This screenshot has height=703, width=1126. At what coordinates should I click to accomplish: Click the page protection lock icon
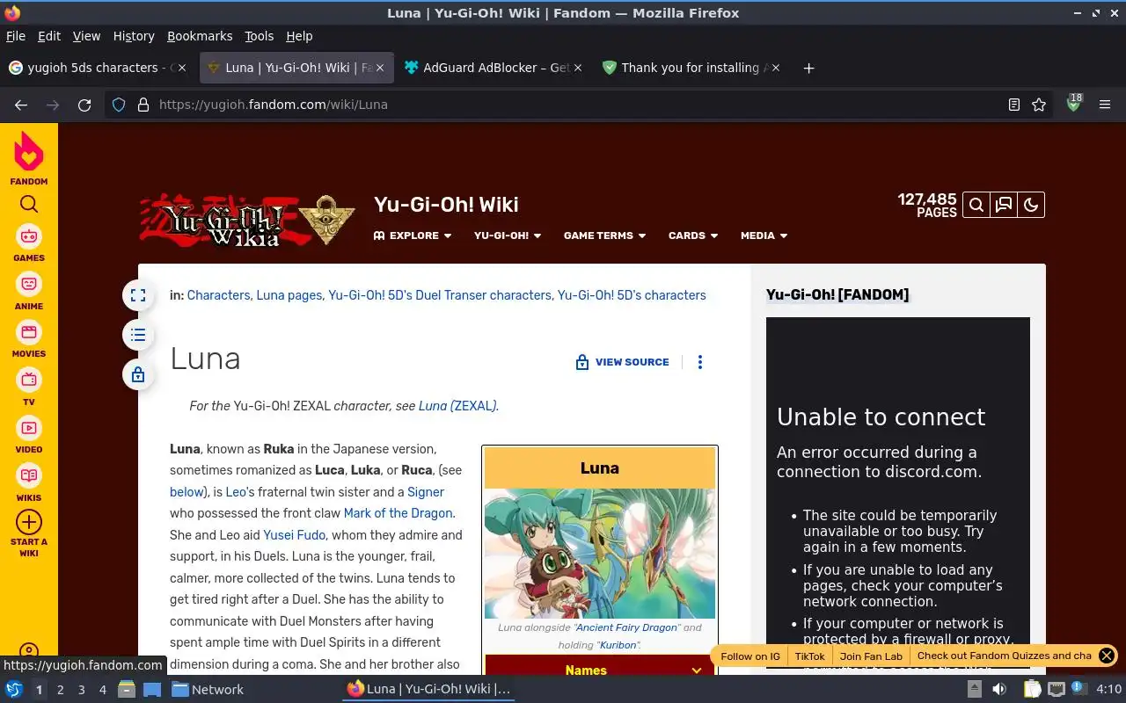pyautogui.click(x=138, y=375)
